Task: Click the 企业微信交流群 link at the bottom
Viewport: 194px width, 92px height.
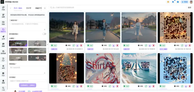Action: (37, 91)
